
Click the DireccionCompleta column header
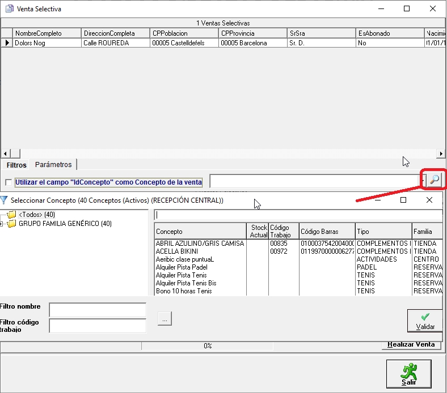pyautogui.click(x=116, y=33)
